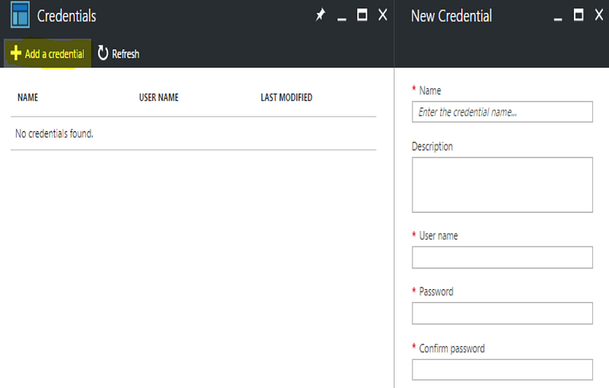The height and width of the screenshot is (388, 609).
Task: Sort by the LAST MODIFIED column header
Action: [x=286, y=97]
